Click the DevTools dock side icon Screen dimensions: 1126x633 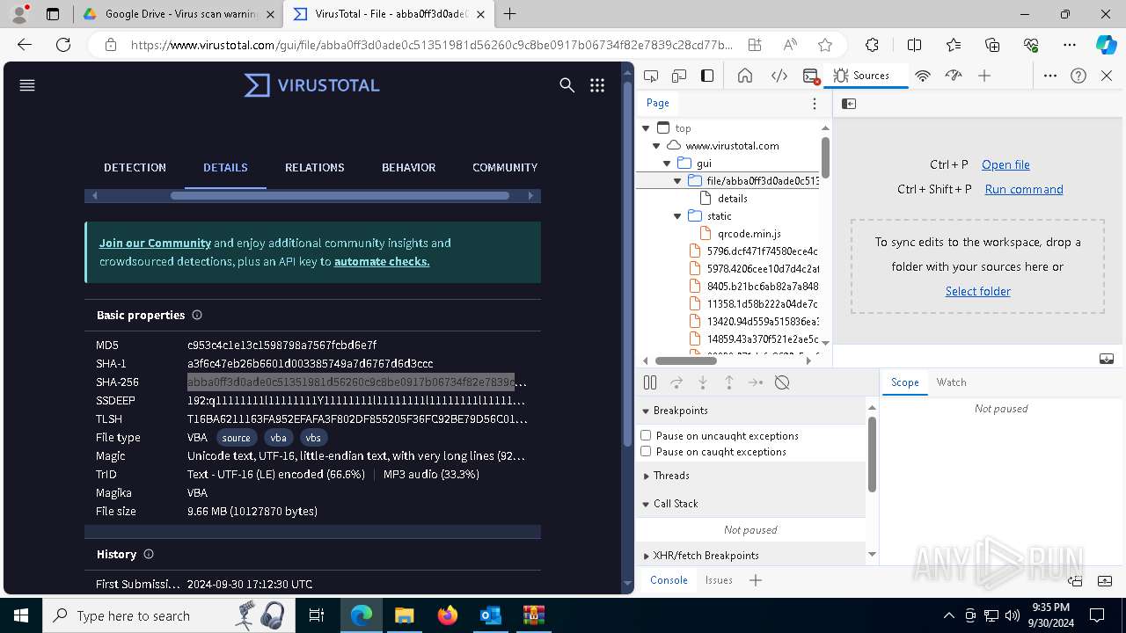coord(707,76)
